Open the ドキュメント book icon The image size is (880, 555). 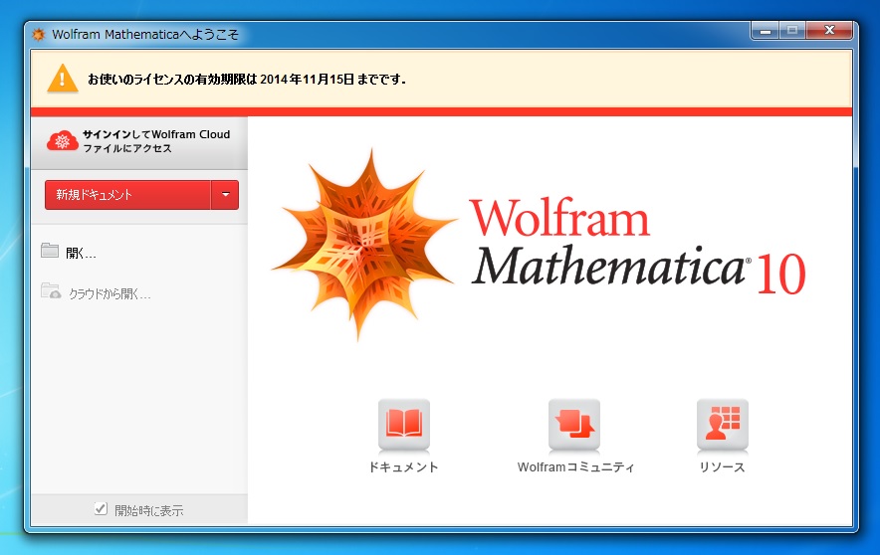coord(404,425)
